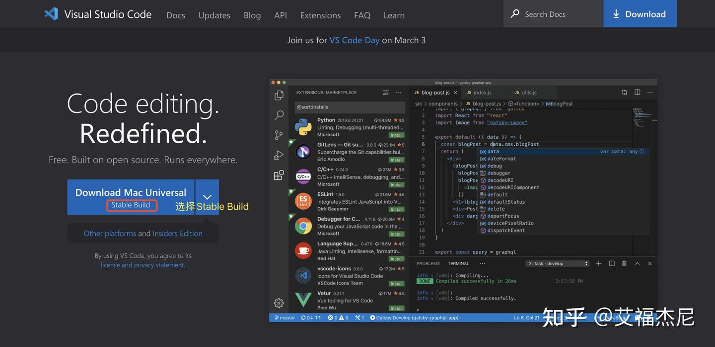The height and width of the screenshot is (347, 715).
Task: Toggle the errors and warnings status item
Action: pyautogui.click(x=337, y=317)
